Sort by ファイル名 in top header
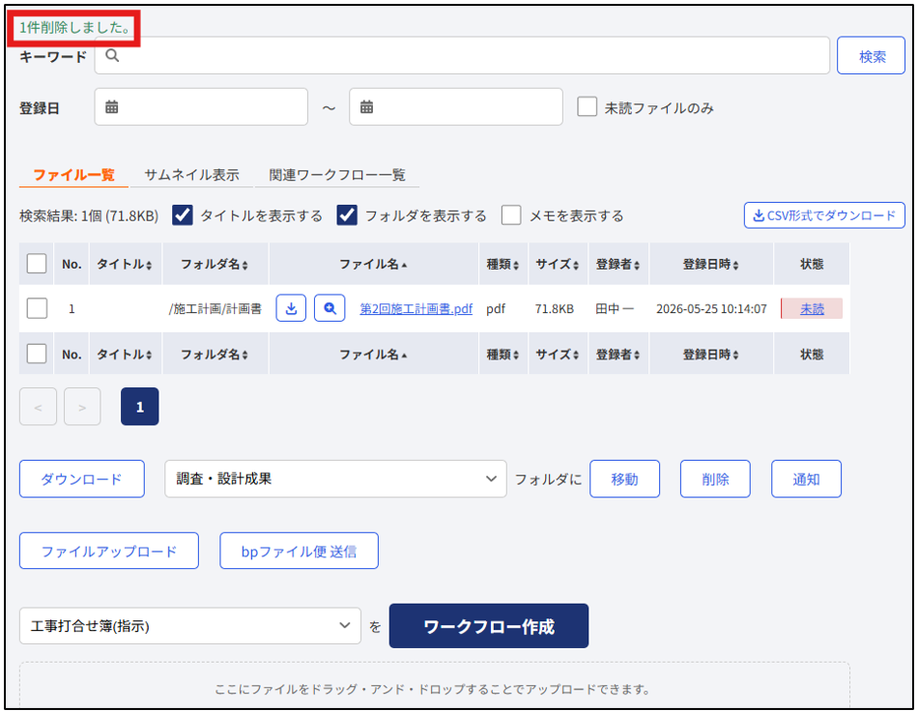This screenshot has height=711, width=918. [x=374, y=265]
